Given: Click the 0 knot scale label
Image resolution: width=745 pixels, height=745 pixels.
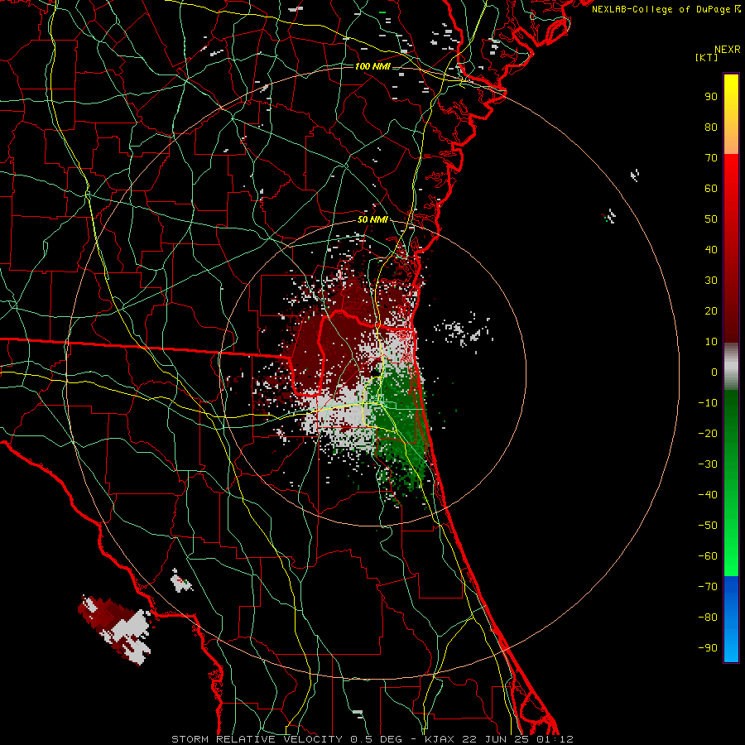Looking at the screenshot, I should [714, 372].
